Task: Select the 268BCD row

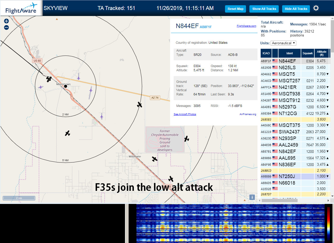Action: (x=295, y=171)
